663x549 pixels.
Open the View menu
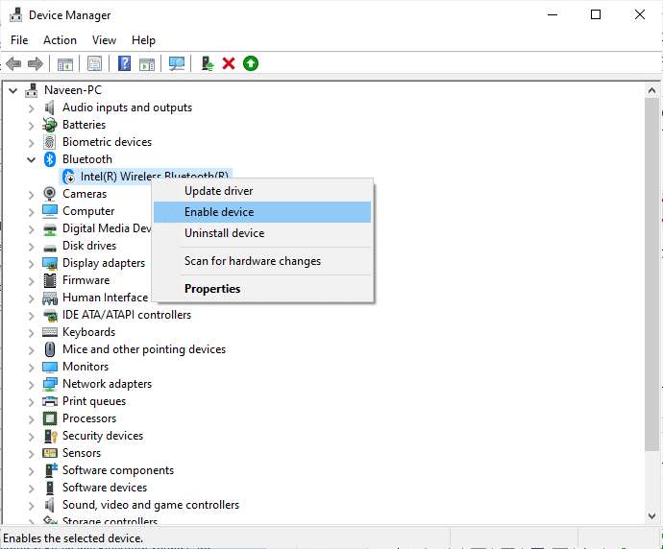(104, 40)
